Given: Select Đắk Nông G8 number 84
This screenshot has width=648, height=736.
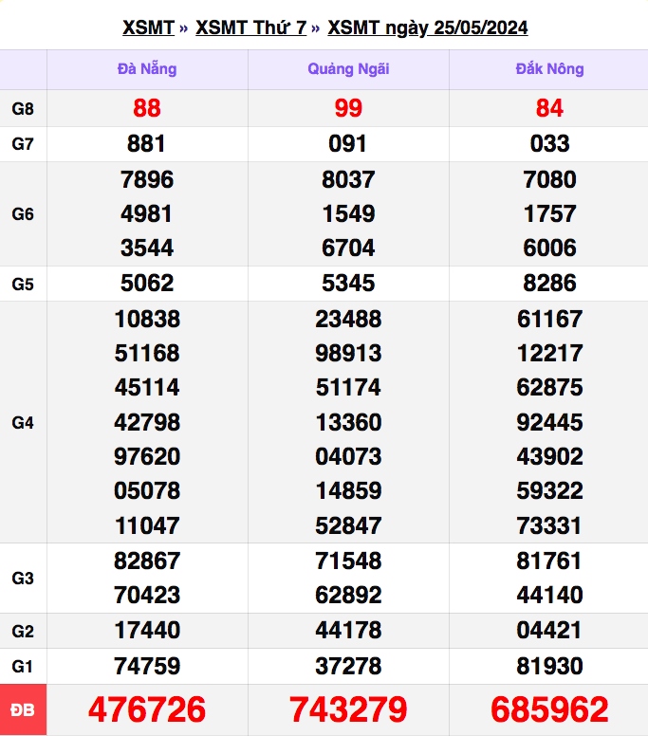Looking at the screenshot, I should point(549,108).
